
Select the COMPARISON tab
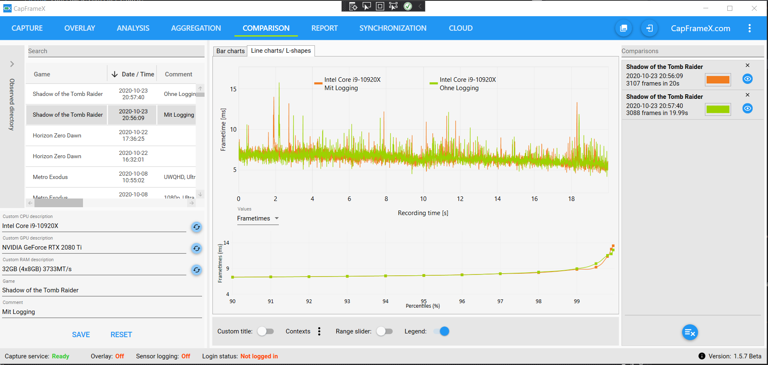tap(266, 28)
